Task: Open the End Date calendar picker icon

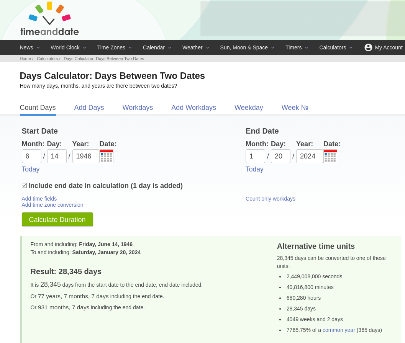Action: [330, 156]
